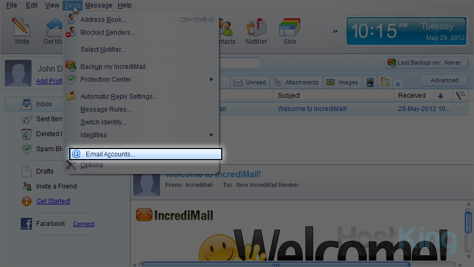
Task: Click the Blocked Senders icon in menu
Action: [x=71, y=33]
